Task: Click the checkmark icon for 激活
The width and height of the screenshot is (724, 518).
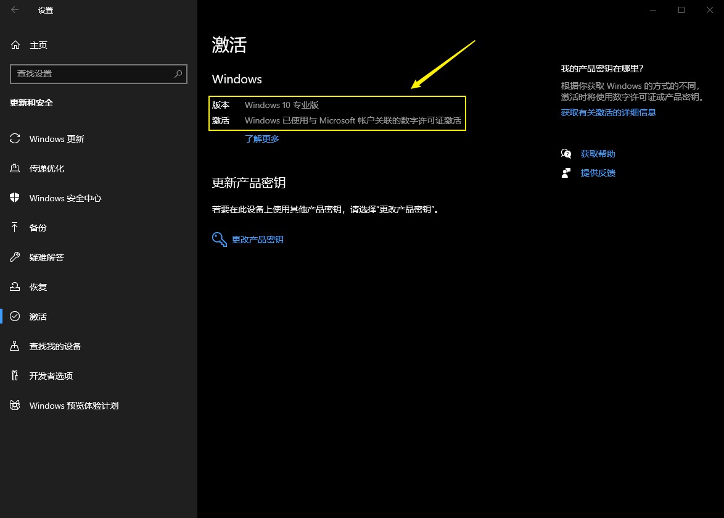Action: 15,316
